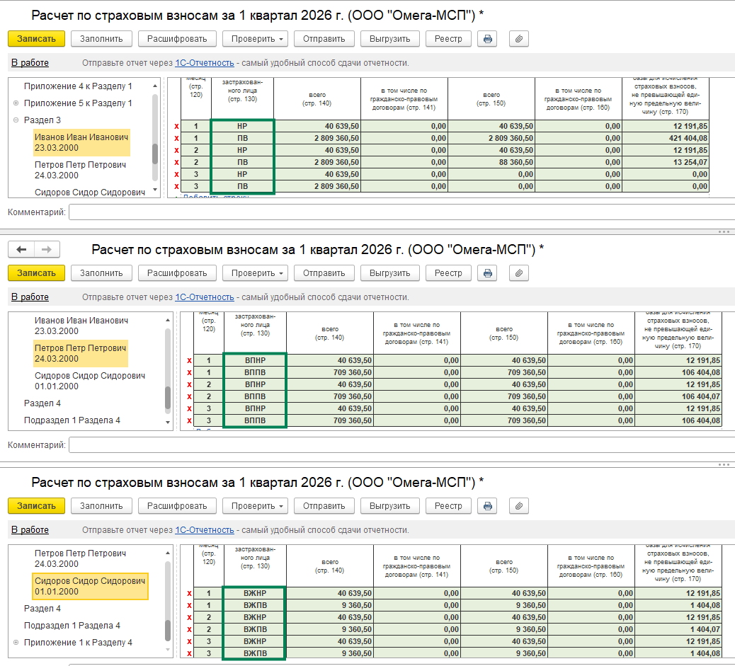Collapse the Раздел 3 tree node
This screenshot has height=666, width=735.
(16, 120)
